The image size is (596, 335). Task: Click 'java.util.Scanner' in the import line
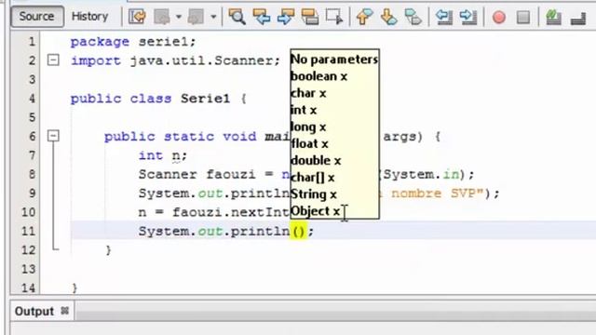(x=201, y=60)
